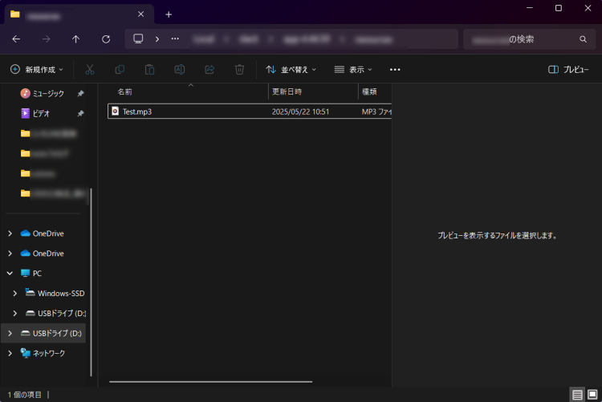Click the 2025/05/22 10:51 date cell
This screenshot has width=602, height=402.
point(300,112)
